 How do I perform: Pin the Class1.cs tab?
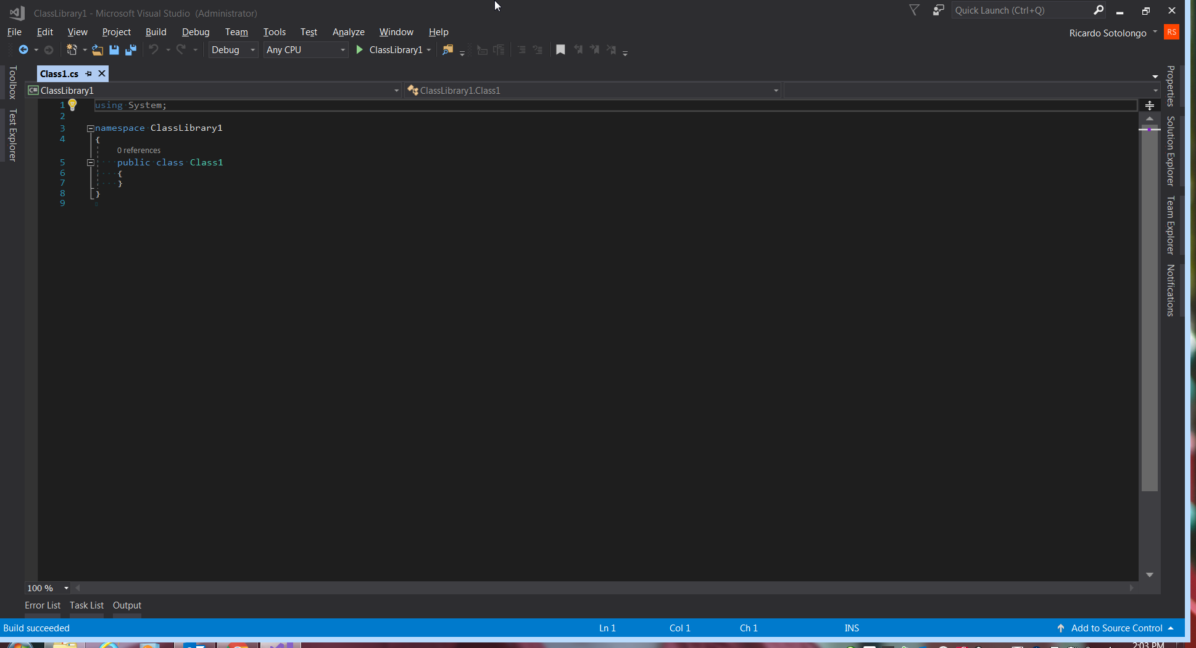pos(88,74)
